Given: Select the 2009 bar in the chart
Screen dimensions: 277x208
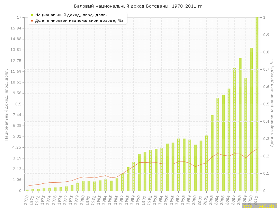Looking at the screenshot, I should click(x=246, y=135).
